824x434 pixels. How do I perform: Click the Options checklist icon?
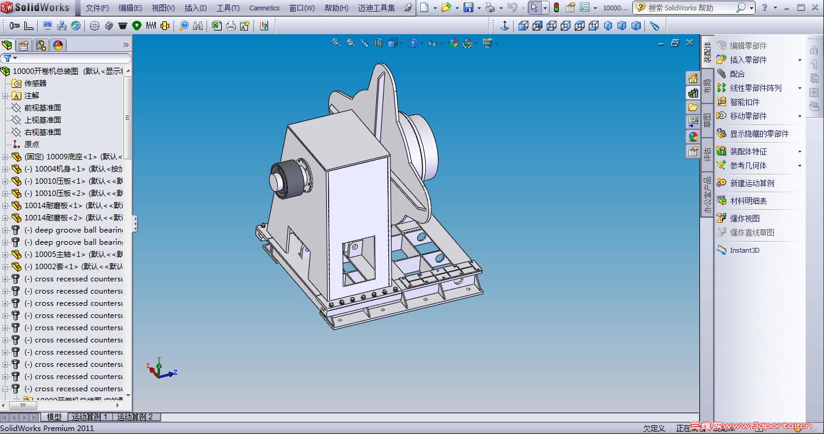[585, 8]
